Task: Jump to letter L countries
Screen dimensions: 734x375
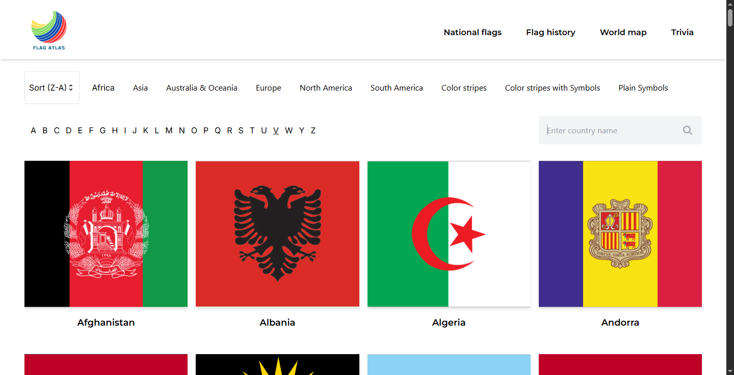Action: coord(157,130)
